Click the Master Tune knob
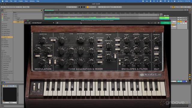The height and width of the screenshot is (108, 192). [x=43, y=40]
